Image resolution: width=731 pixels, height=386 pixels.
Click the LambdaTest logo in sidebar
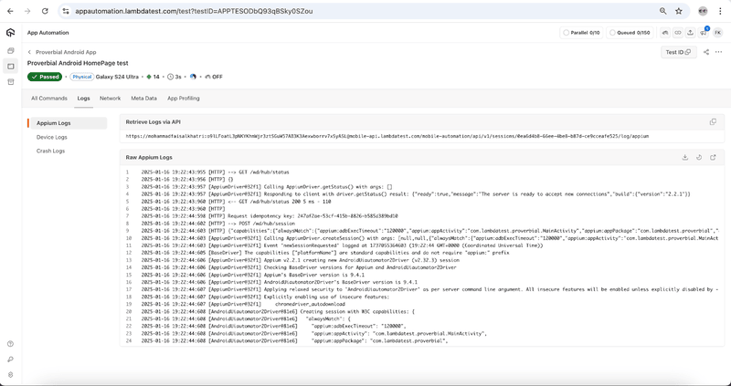10,33
